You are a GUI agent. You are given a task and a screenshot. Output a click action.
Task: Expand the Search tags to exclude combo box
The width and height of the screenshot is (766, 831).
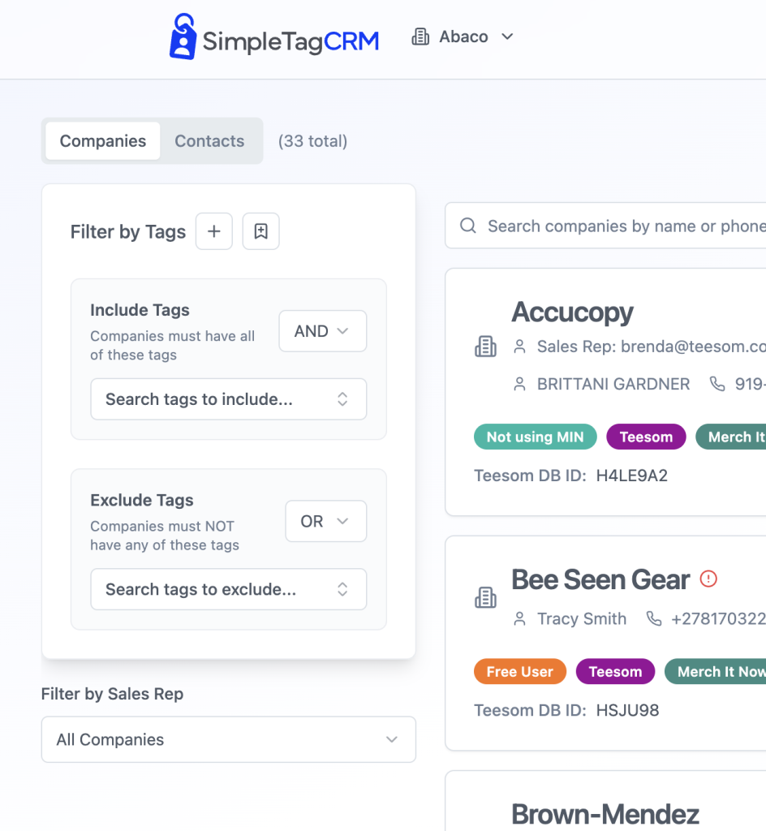click(228, 589)
